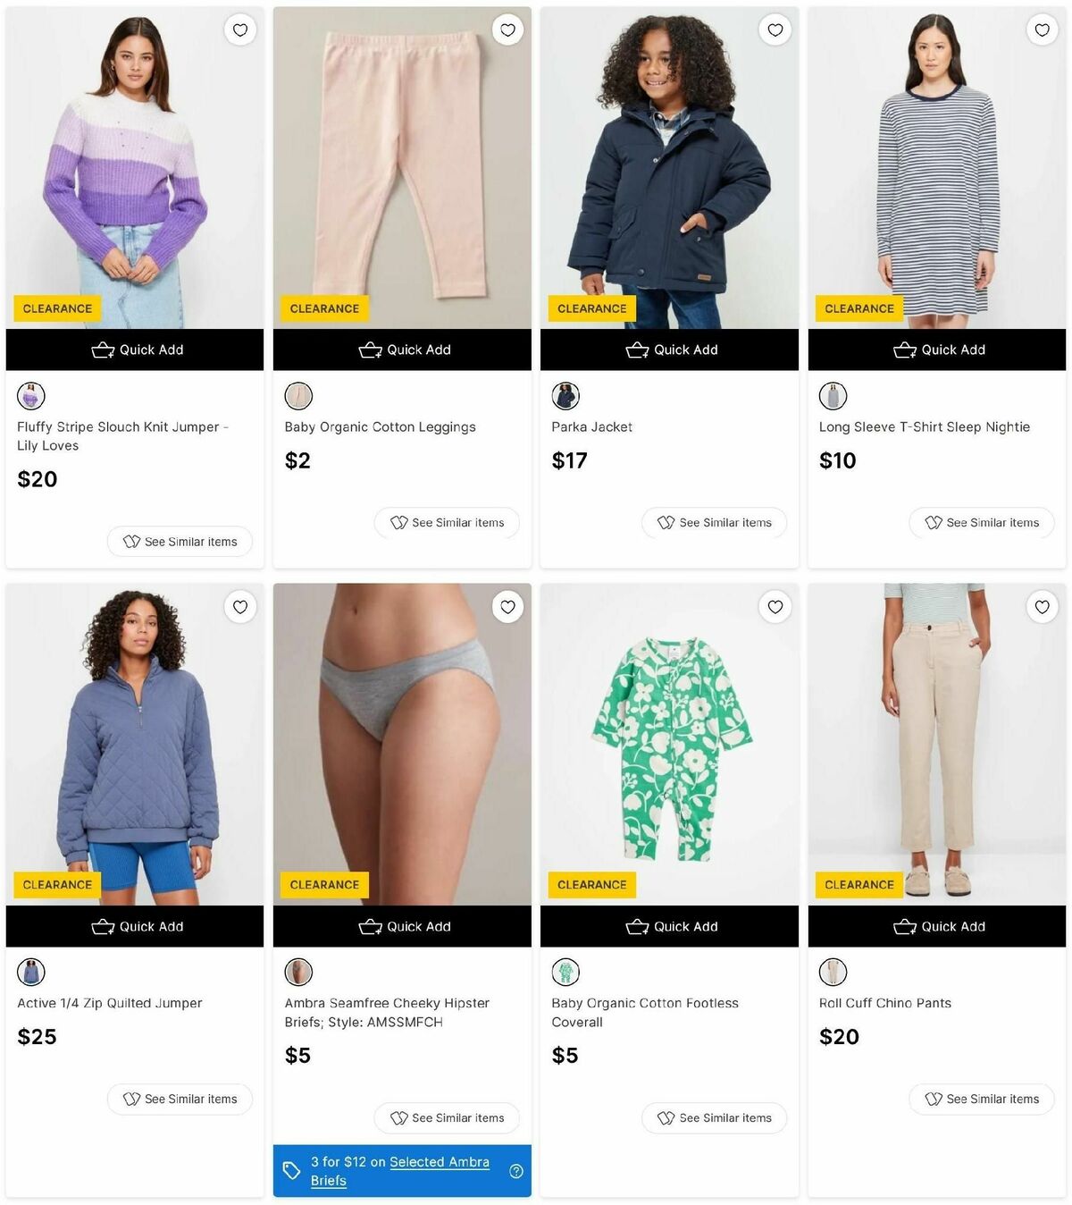See similar items for Long Sleeve Sleep Nightie

coord(982,523)
